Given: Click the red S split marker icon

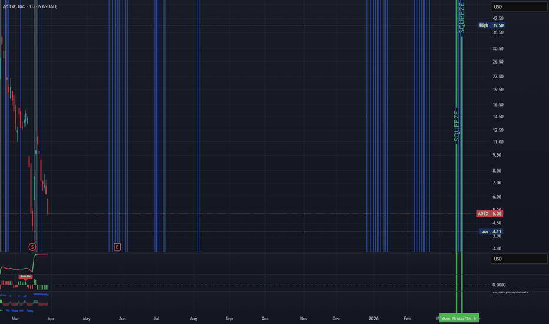Looking at the screenshot, I should click(x=32, y=247).
